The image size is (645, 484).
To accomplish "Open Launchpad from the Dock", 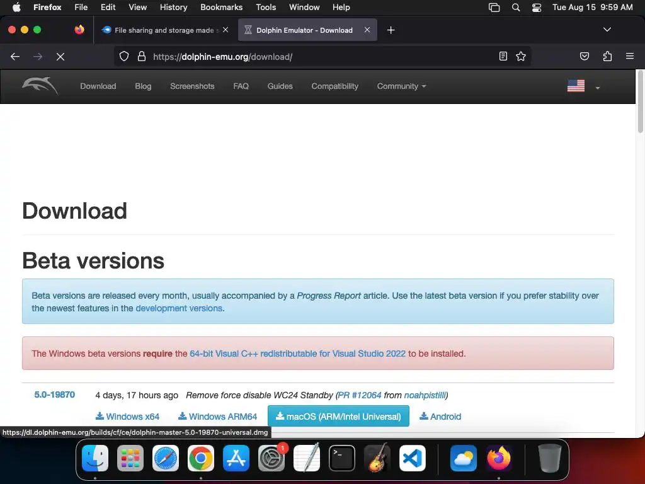I will [x=130, y=458].
